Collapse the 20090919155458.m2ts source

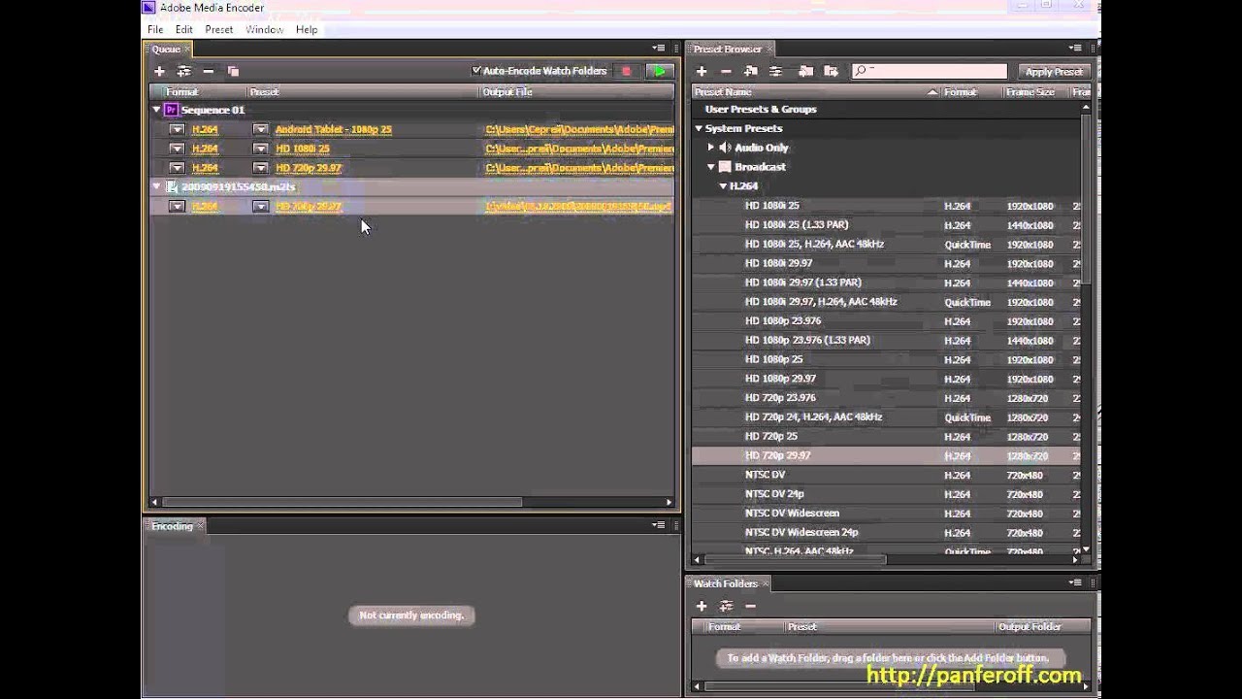[x=156, y=186]
